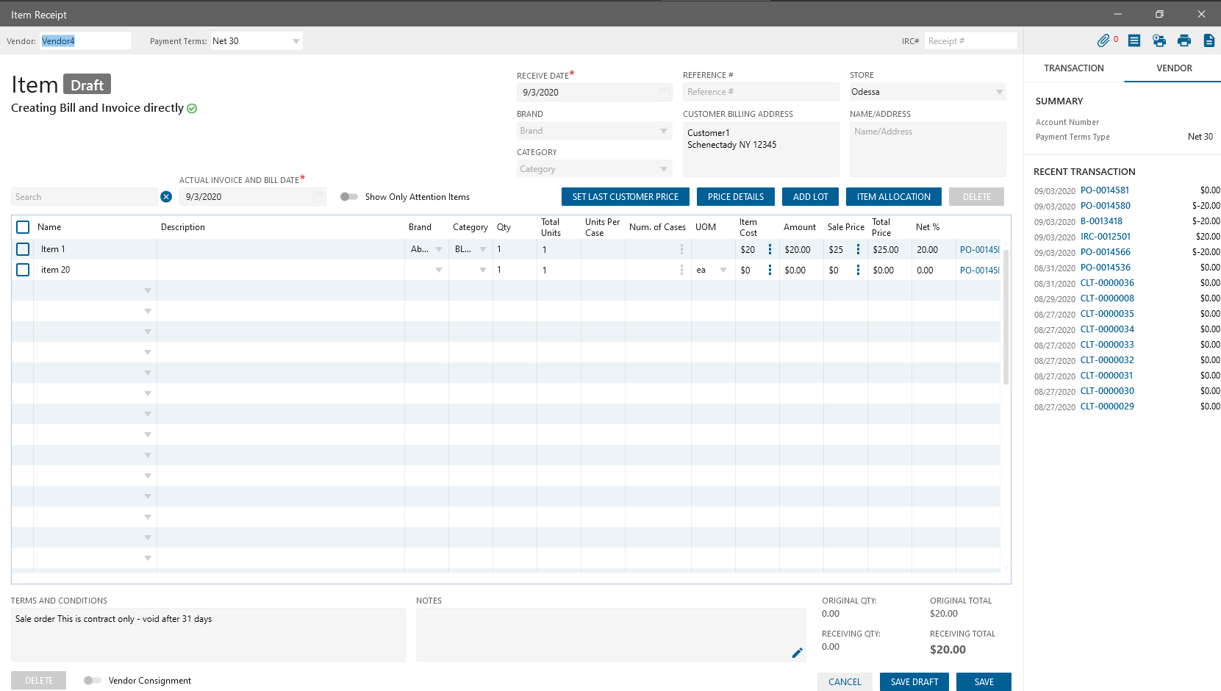This screenshot has height=691, width=1221.
Task: Click the receipt list icon in toolbar
Action: [x=1134, y=41]
